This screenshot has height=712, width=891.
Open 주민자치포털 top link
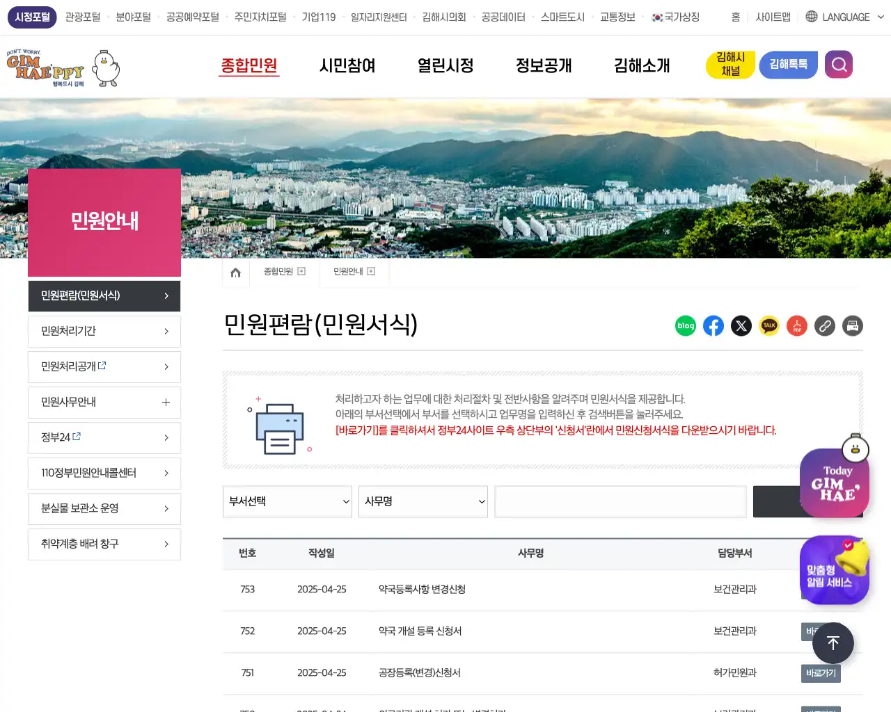point(260,17)
